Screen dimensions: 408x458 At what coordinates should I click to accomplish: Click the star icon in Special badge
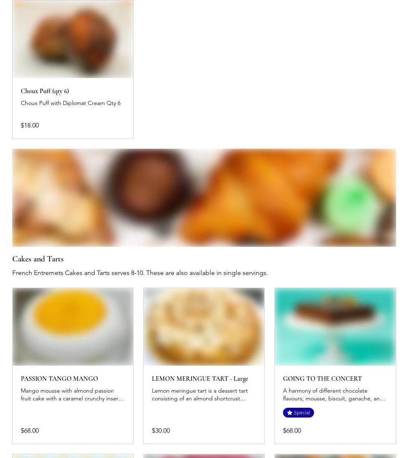point(290,413)
